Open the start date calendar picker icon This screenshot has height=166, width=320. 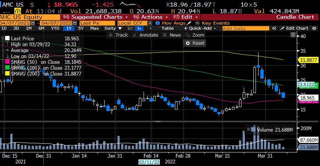[33, 23]
